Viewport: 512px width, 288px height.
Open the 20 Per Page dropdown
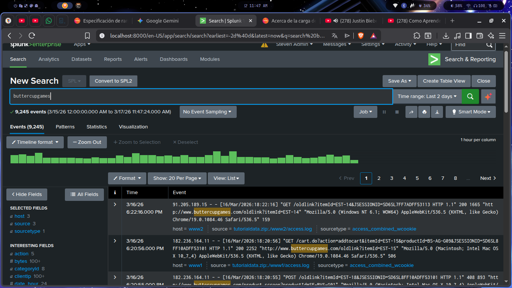point(177,178)
